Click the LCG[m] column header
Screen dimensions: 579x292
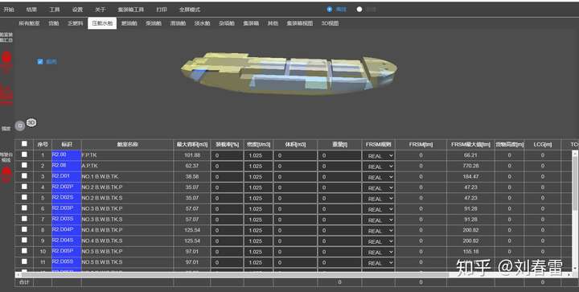pos(543,144)
